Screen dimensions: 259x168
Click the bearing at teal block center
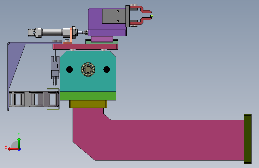(x=88, y=69)
